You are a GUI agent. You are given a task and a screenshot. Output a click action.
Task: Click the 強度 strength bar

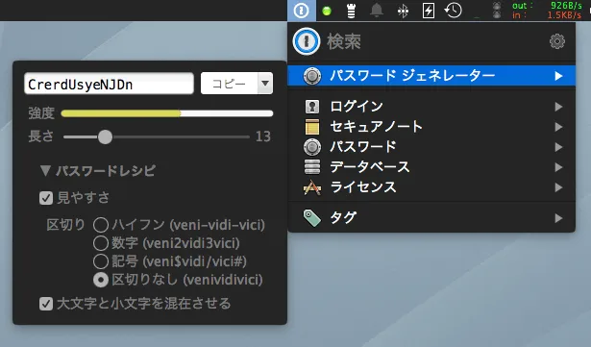167,113
